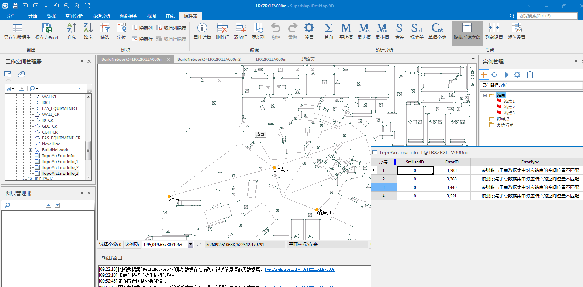Screen dimensions: 583x287
Task: Add a row with 添加行 icon
Action: [x=241, y=31]
